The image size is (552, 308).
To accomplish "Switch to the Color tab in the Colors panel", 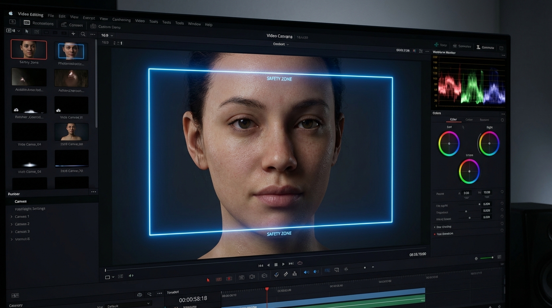I will [454, 120].
